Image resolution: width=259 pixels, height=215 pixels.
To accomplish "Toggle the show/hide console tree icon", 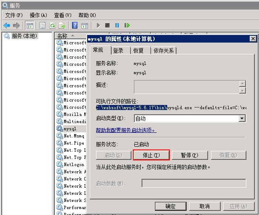I will coord(30,26).
